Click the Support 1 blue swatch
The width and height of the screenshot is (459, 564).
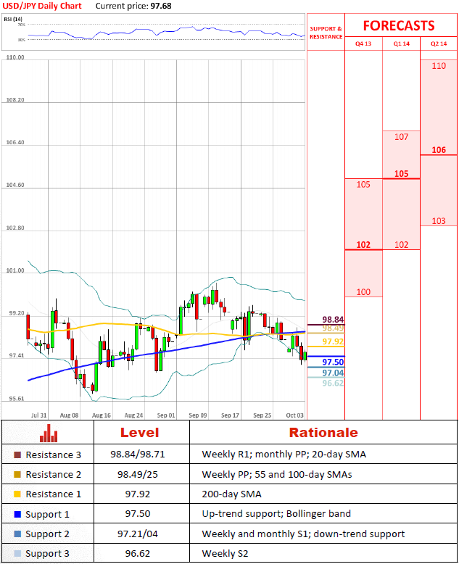[x=17, y=515]
